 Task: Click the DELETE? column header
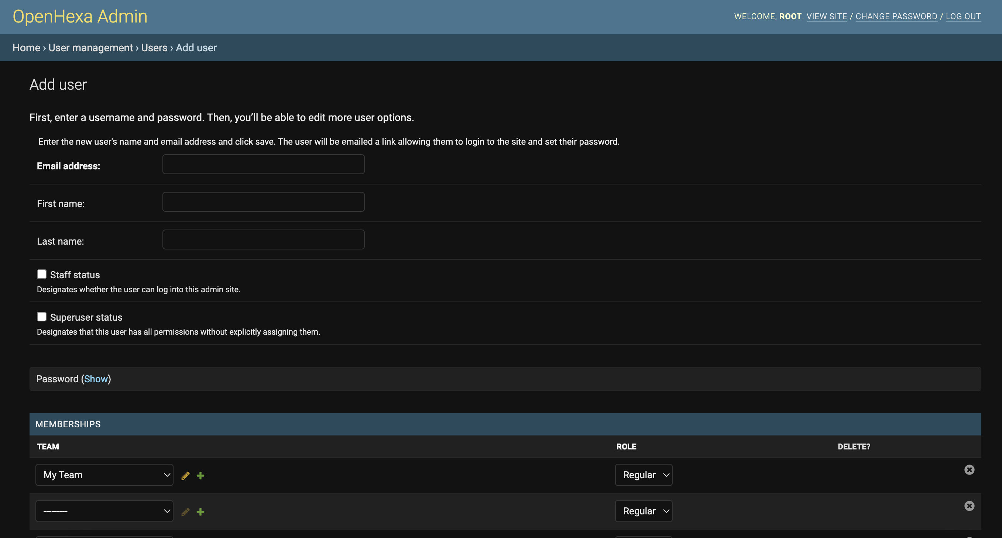pos(854,446)
